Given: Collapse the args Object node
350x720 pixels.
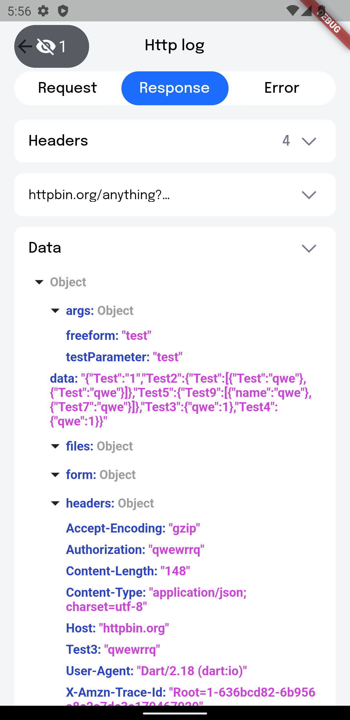Looking at the screenshot, I should click(55, 311).
